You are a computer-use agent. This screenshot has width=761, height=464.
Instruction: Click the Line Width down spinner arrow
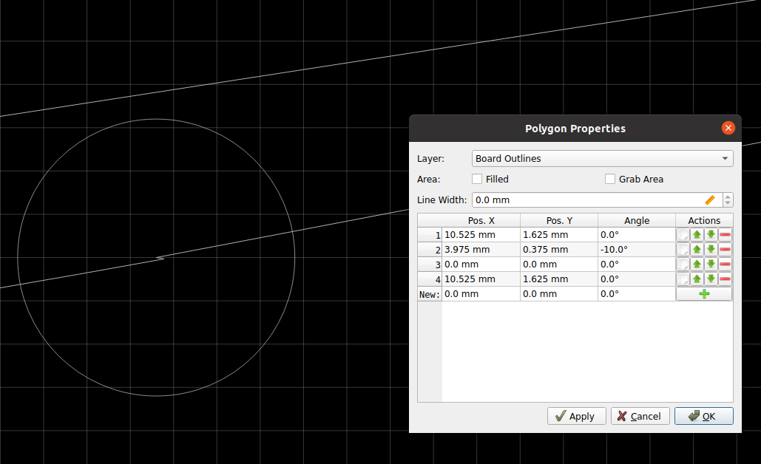pyautogui.click(x=728, y=203)
